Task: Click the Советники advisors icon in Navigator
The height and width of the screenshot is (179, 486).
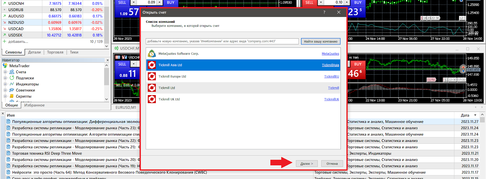Action: (x=12, y=90)
